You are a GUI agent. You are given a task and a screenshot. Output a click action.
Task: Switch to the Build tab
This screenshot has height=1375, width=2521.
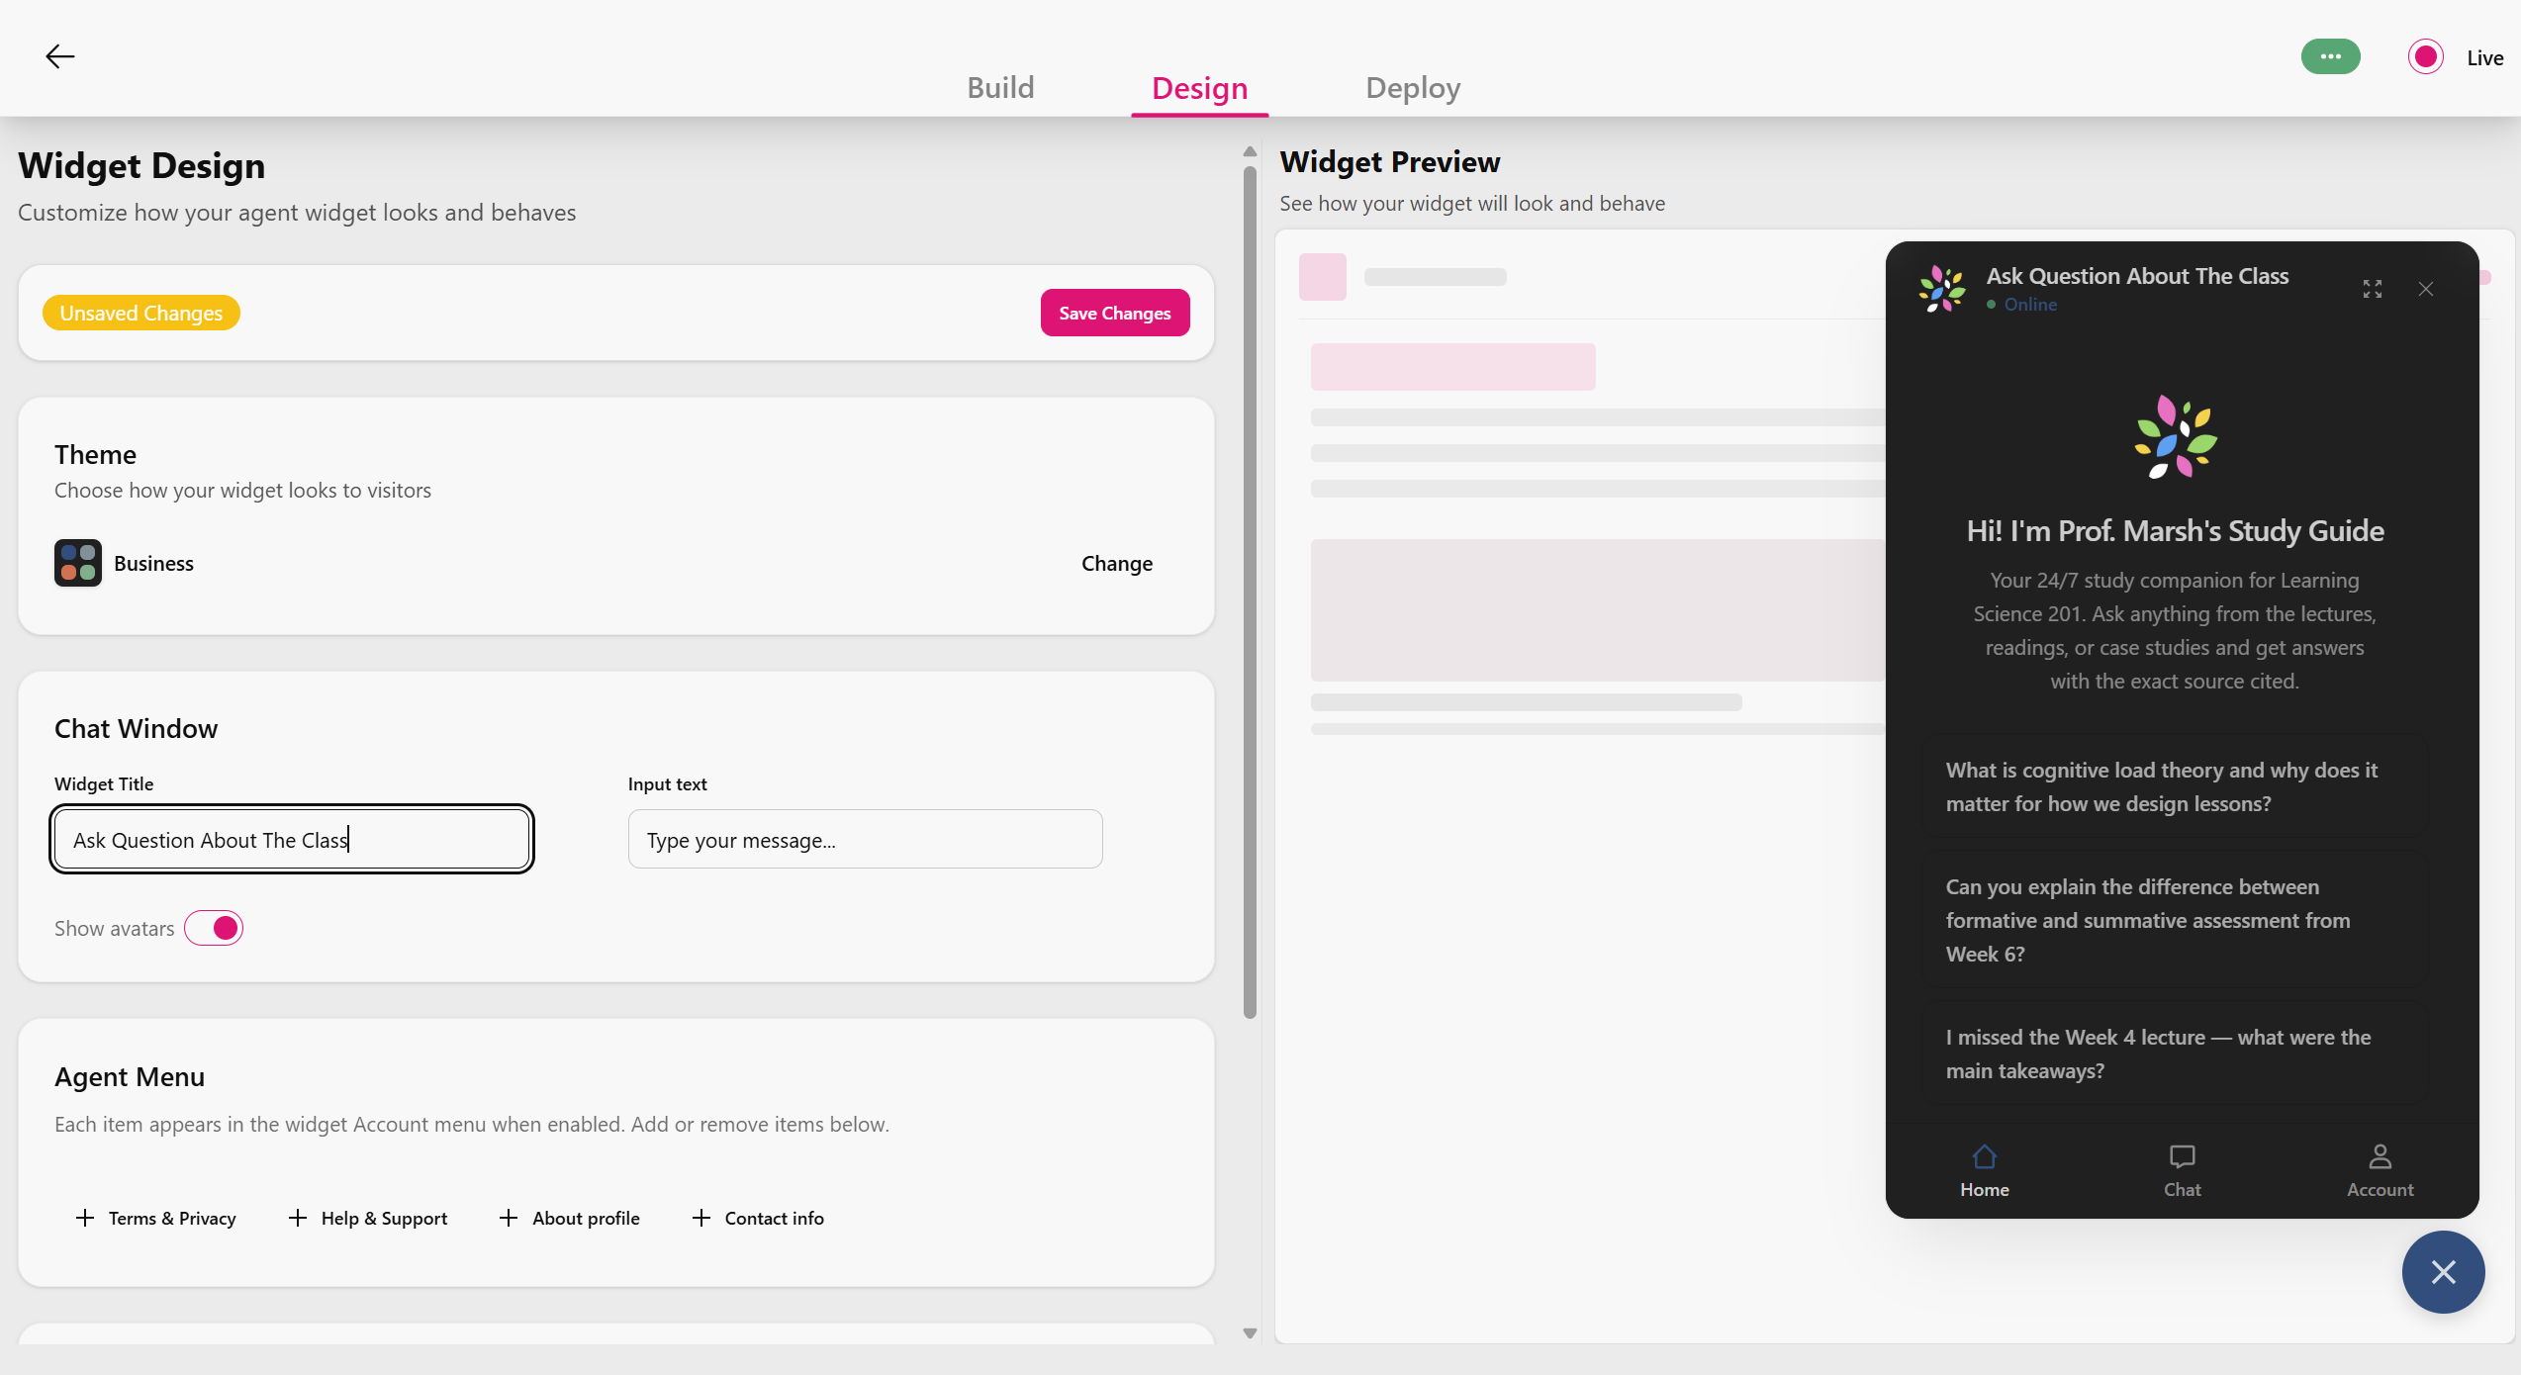[1000, 87]
